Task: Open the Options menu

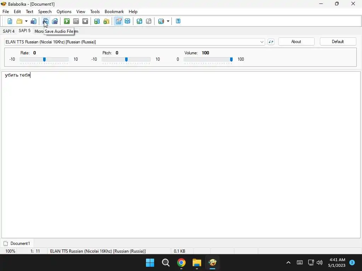Action: [x=64, y=12]
